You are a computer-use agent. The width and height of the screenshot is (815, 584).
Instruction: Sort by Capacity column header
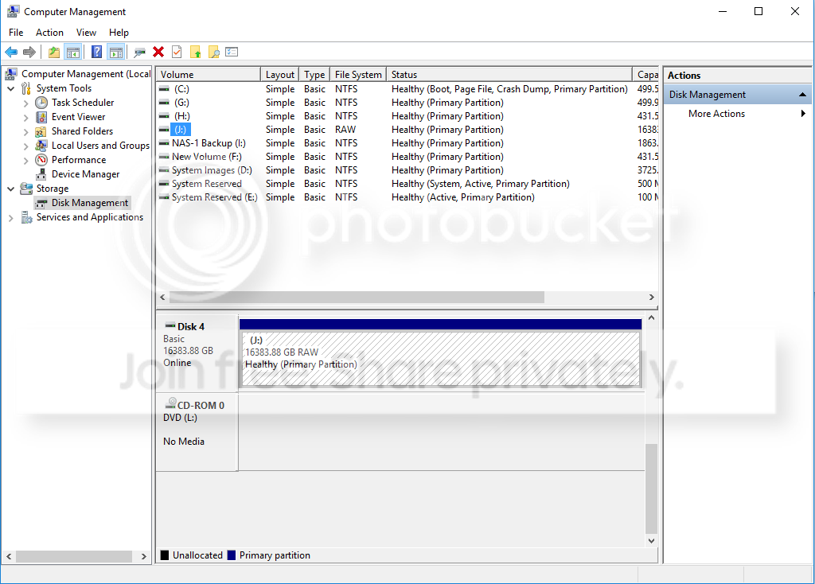(646, 74)
